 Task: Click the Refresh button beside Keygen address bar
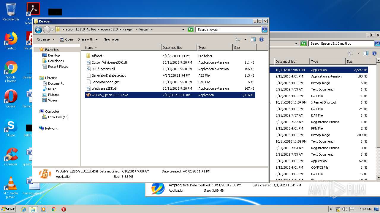tap(191, 30)
